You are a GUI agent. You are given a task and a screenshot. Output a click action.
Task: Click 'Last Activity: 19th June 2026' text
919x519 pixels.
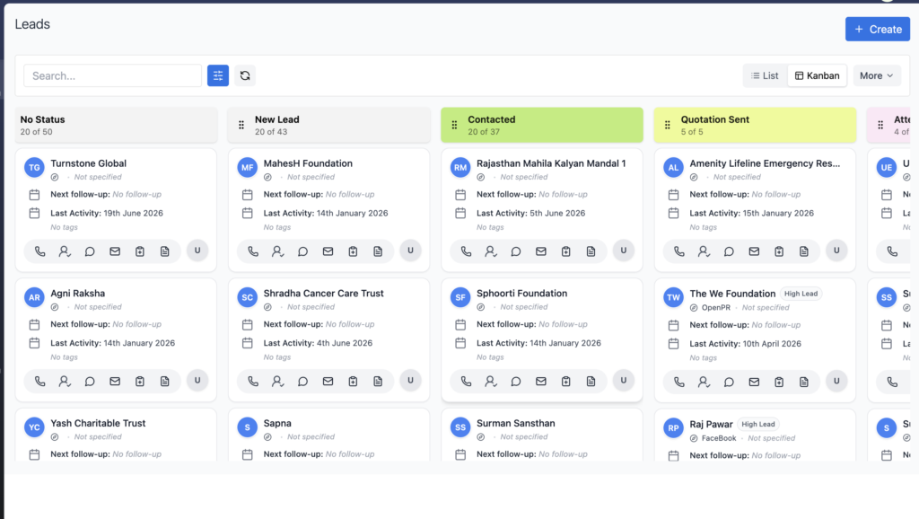pos(107,214)
